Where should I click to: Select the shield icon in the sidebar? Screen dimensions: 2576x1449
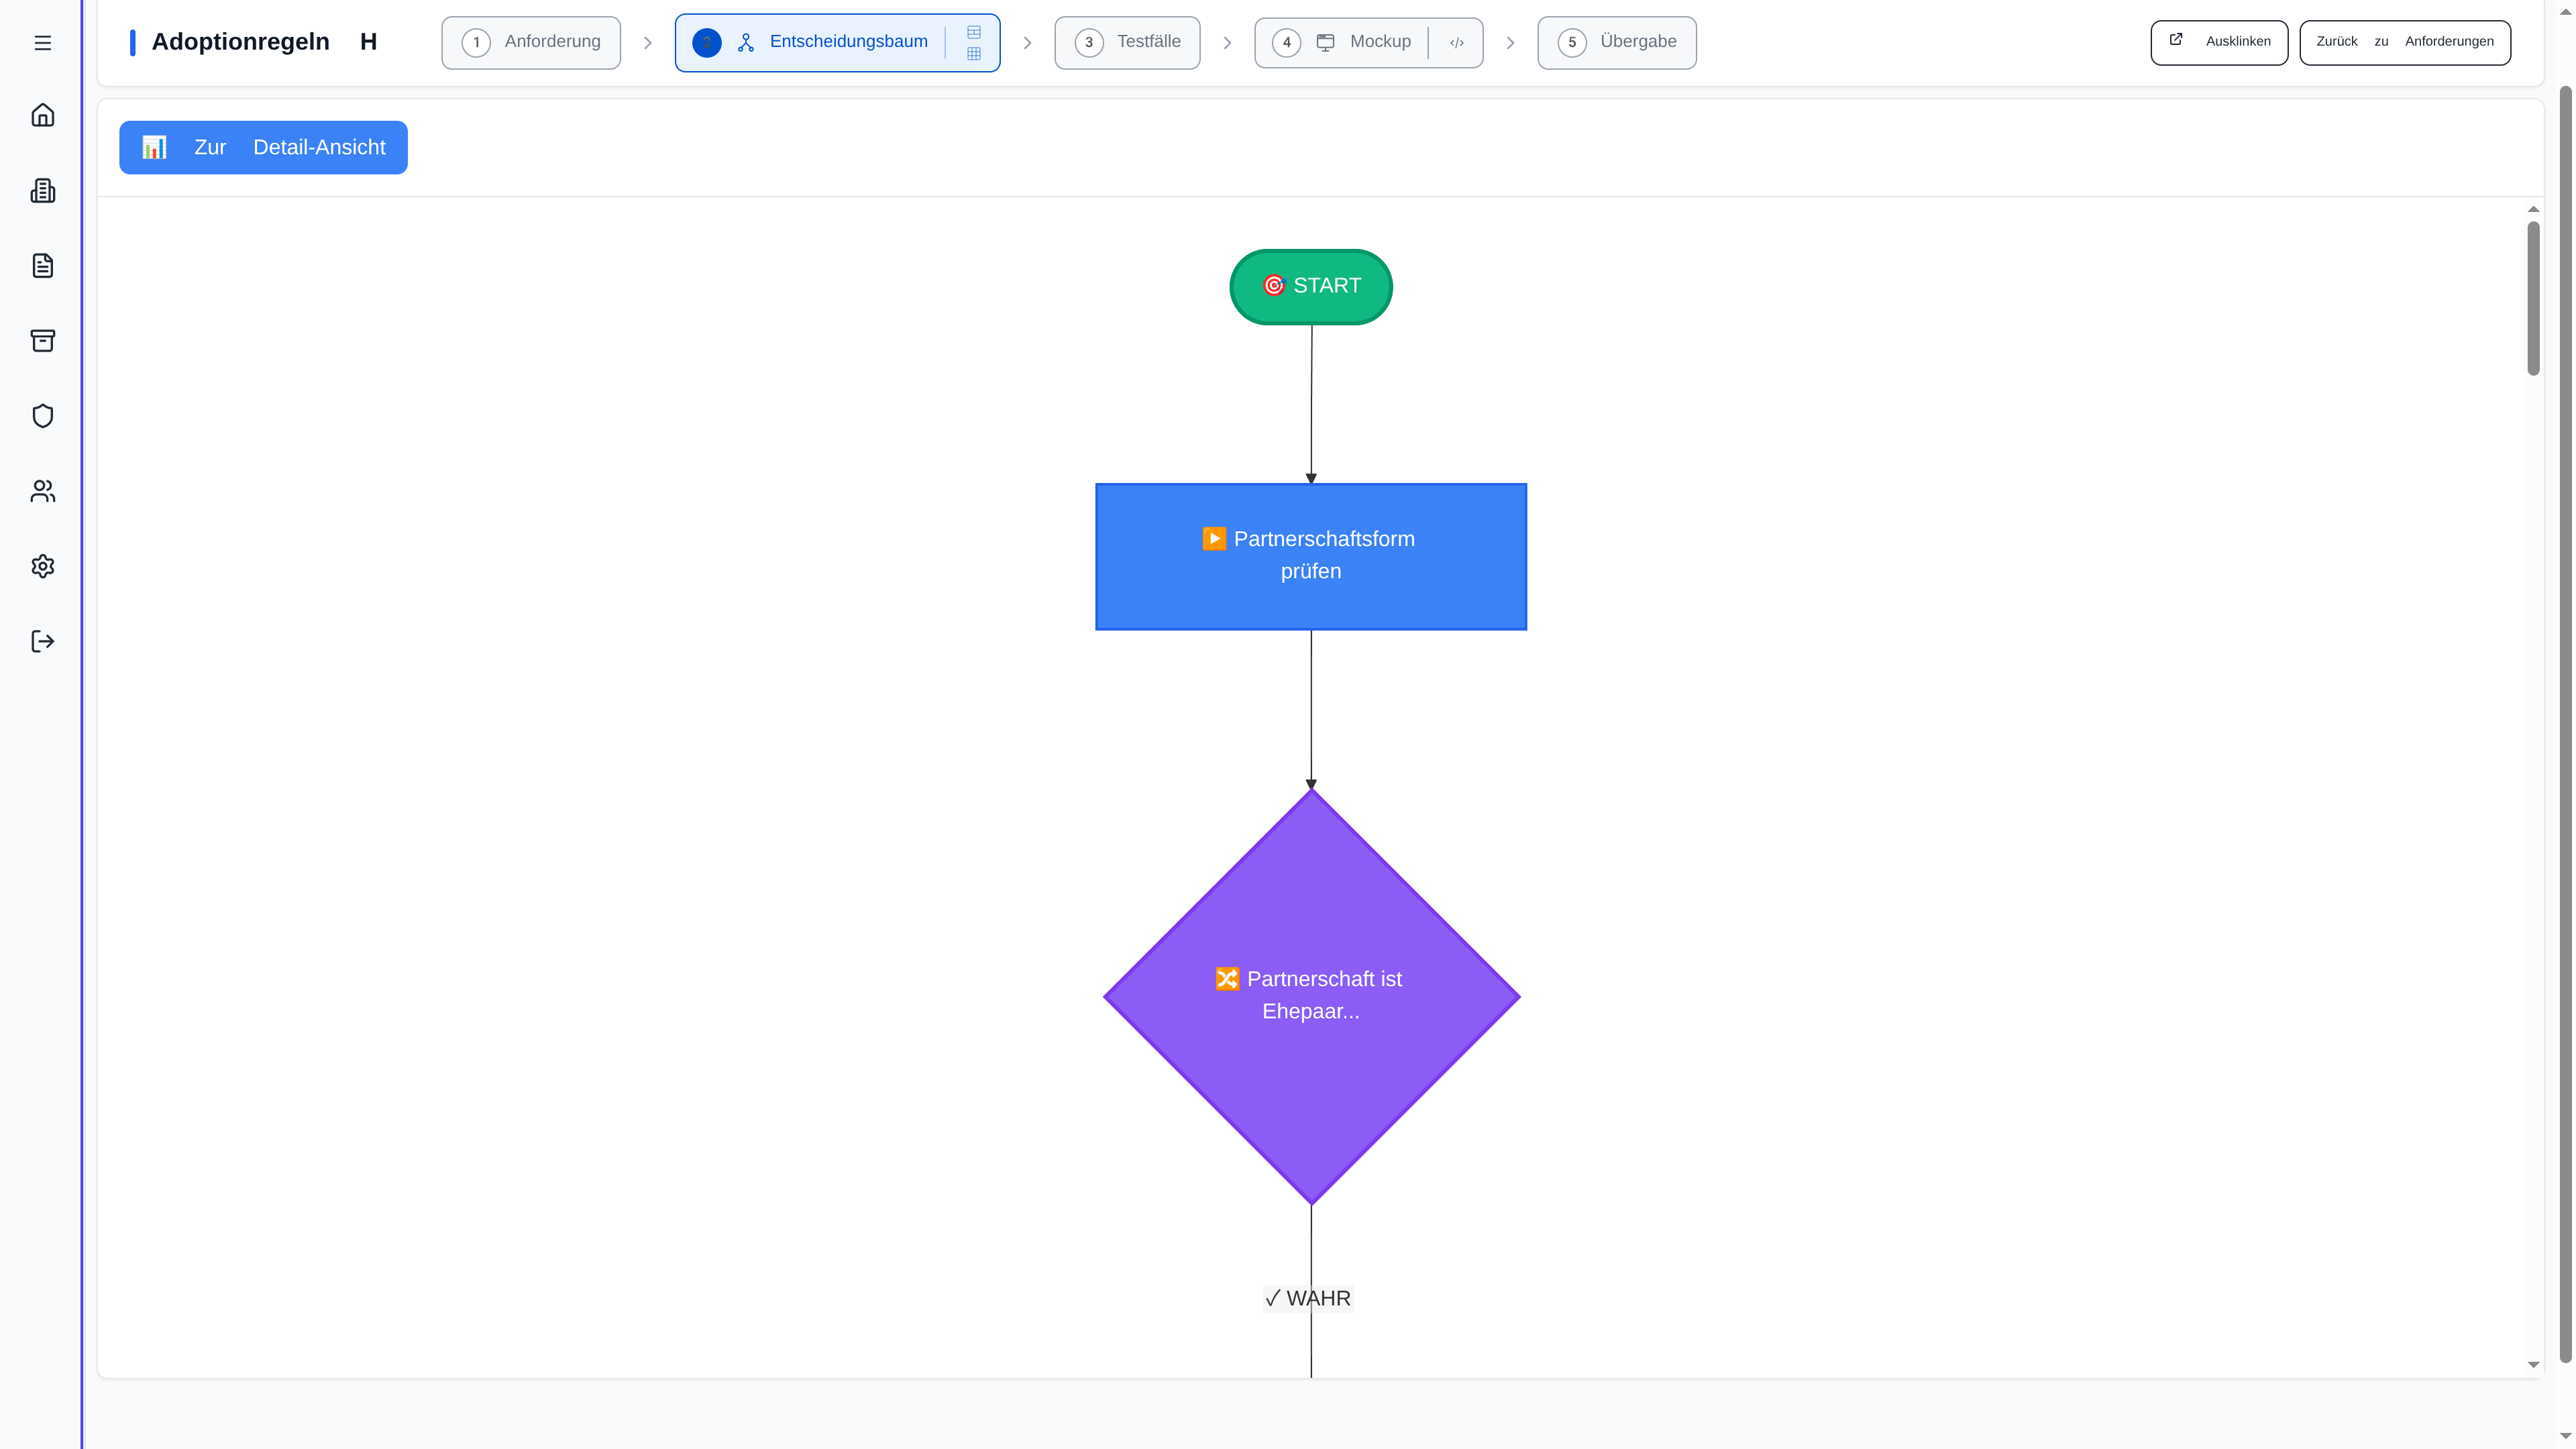pyautogui.click(x=42, y=415)
